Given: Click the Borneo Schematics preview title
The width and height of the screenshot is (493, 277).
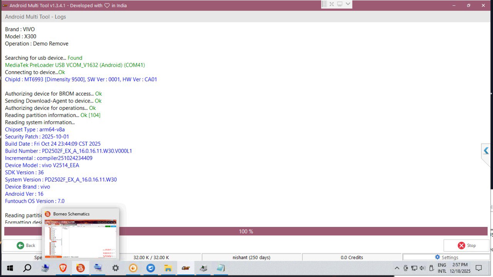Looking at the screenshot, I should (71, 214).
